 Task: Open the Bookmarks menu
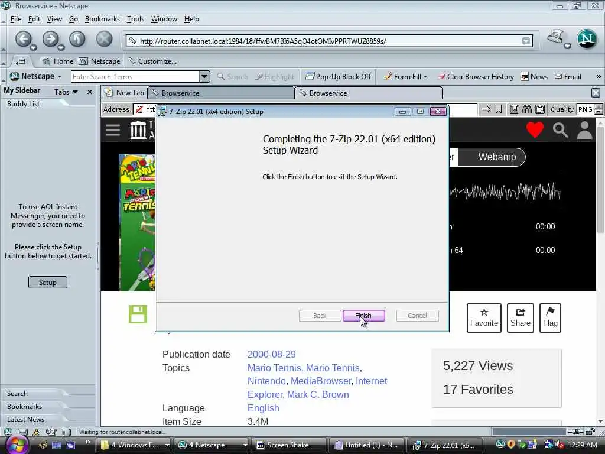(102, 19)
